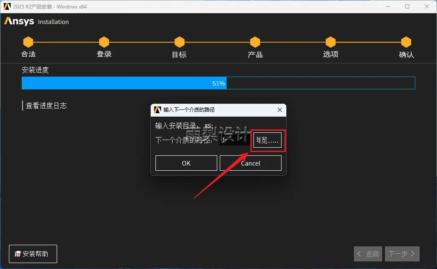Cancel the next media path dialog
The width and height of the screenshot is (437, 269).
click(250, 163)
